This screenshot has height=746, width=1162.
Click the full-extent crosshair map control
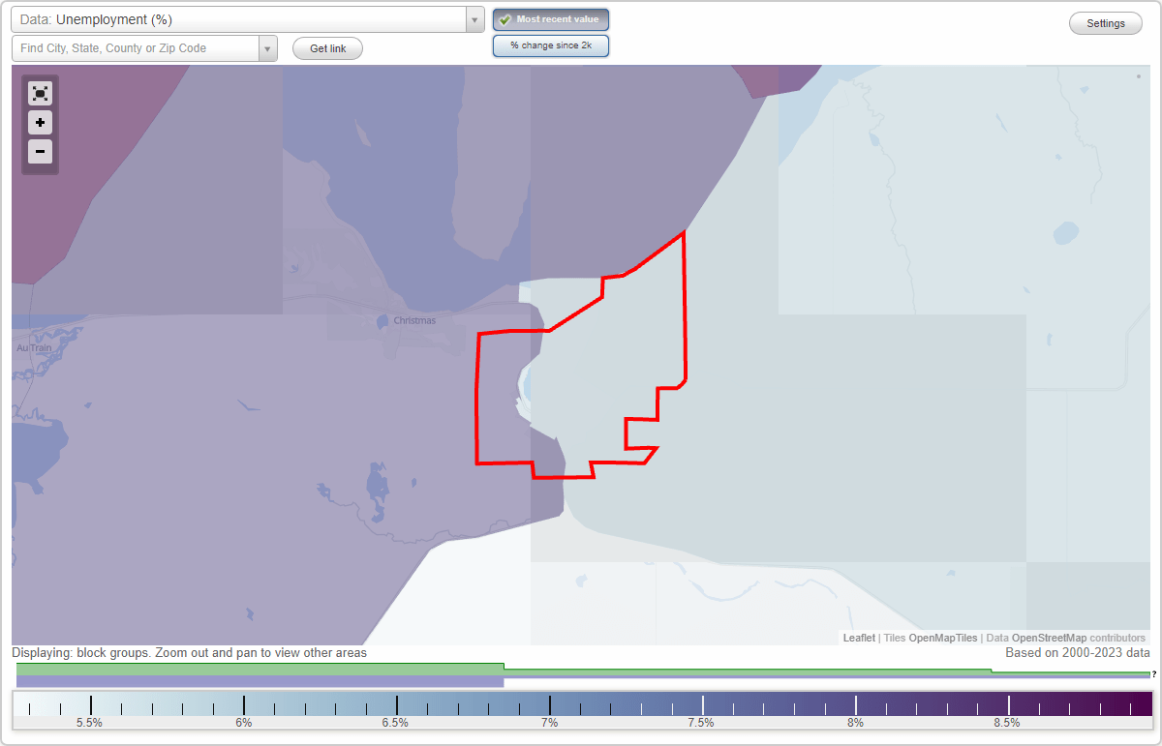pos(40,93)
